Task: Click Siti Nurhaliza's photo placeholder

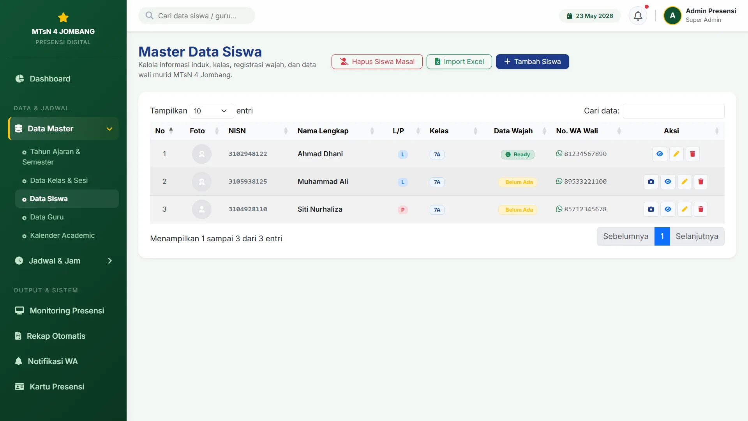Action: (x=202, y=209)
